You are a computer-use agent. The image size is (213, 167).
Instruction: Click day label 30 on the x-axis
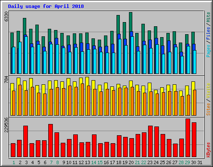tap(193, 162)
